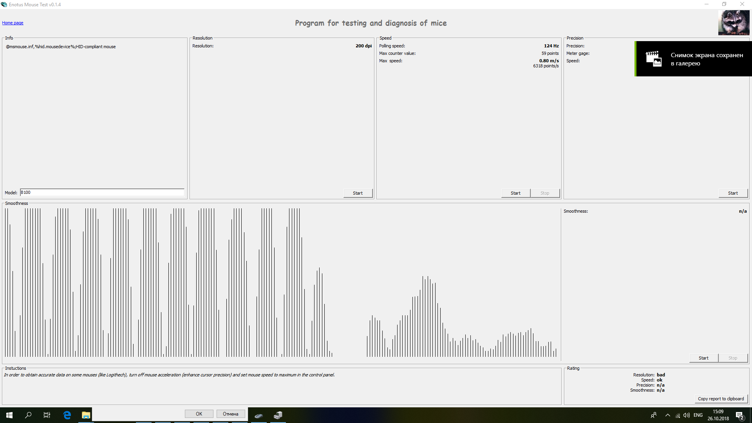
Task: Click the OK button
Action: 199,414
